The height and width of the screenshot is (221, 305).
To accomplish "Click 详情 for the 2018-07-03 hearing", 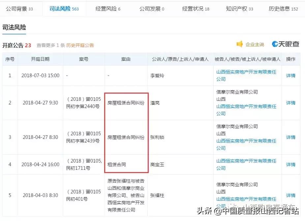I will coord(290,75).
